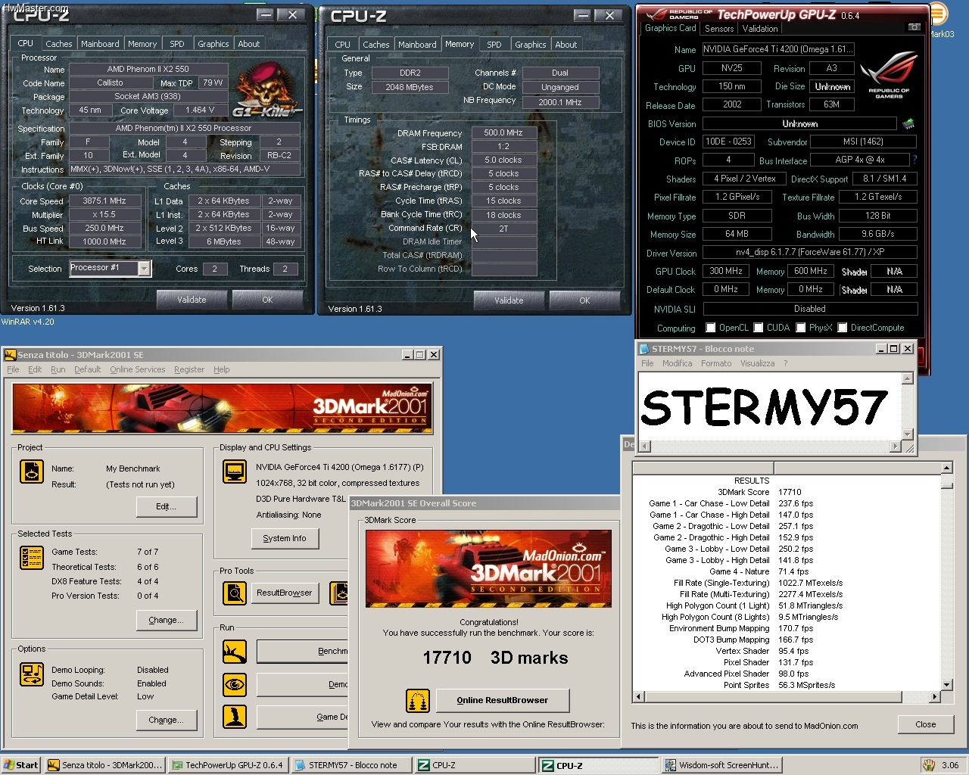The width and height of the screenshot is (969, 775).
Task: Switch to Senza titolo 3DMark taskbar item
Action: [104, 765]
